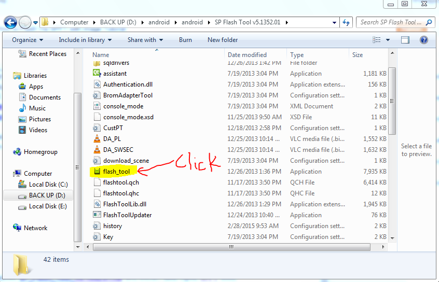
Task: Click the search magnifier icon
Action: pos(429,22)
